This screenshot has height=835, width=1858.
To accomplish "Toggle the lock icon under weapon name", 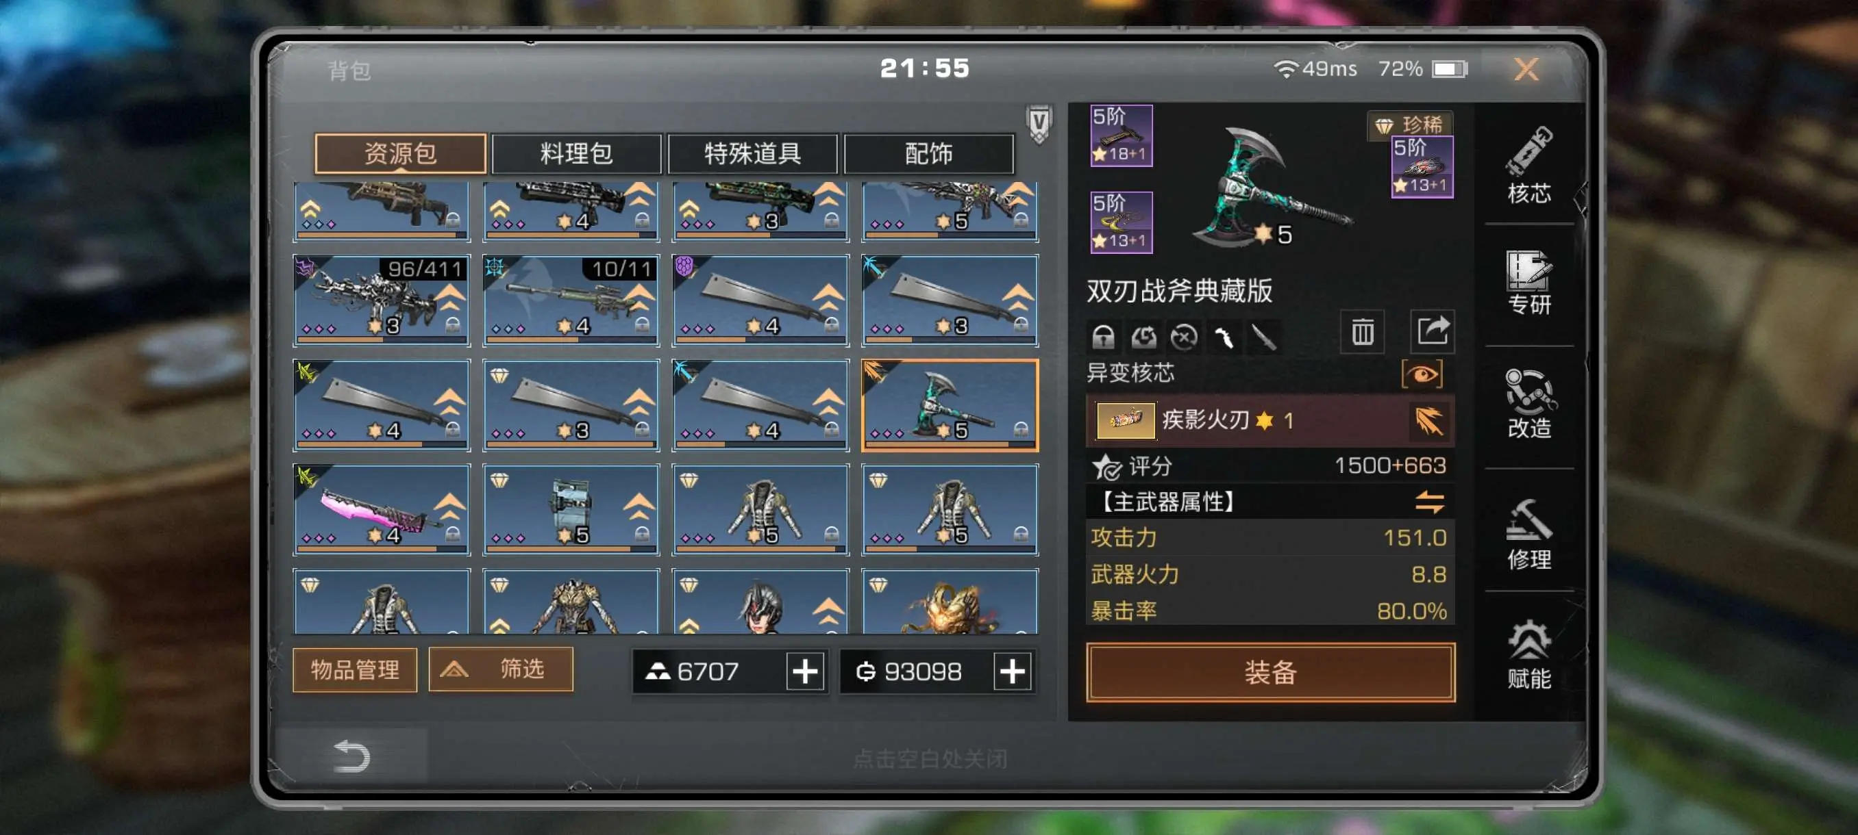I will (x=1103, y=337).
